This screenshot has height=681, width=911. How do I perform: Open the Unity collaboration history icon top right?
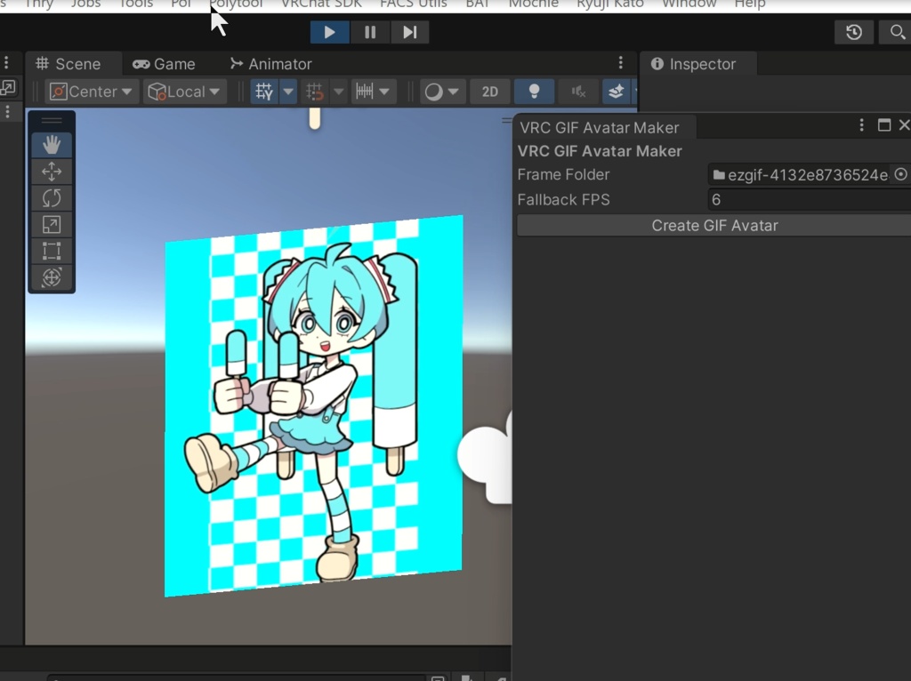(x=853, y=32)
